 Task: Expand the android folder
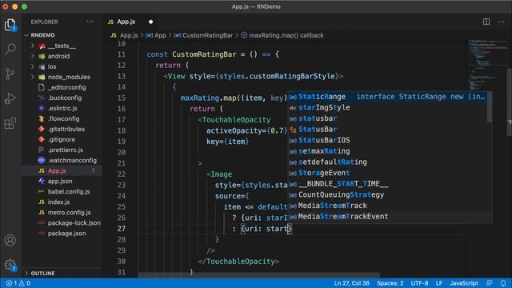62,56
